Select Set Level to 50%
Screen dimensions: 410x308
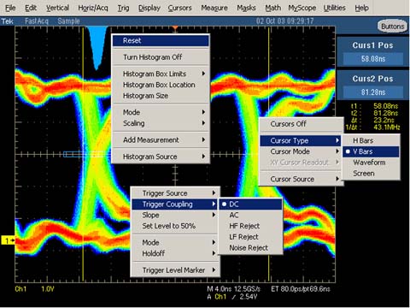[x=175, y=226]
